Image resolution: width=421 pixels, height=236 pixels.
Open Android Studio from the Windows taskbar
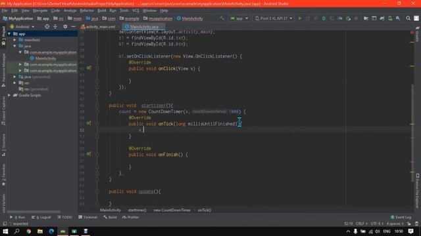click(63, 231)
